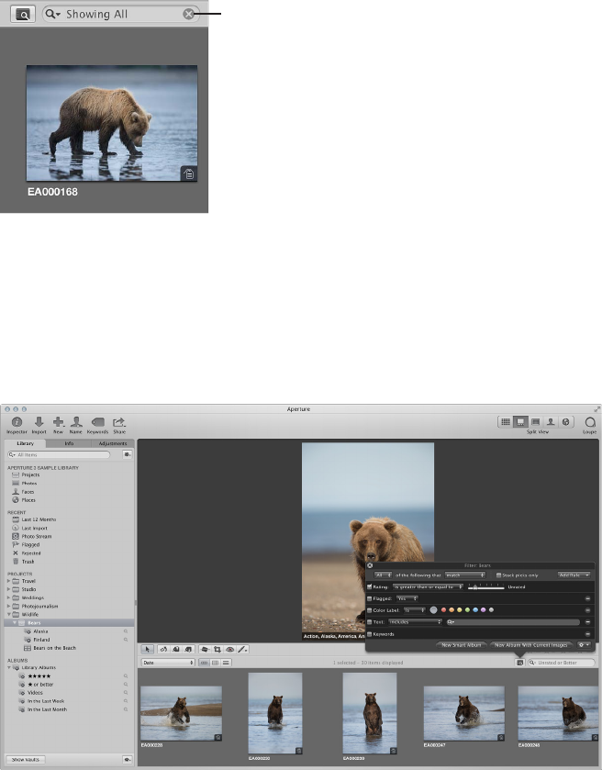Screen dimensions: 602x770
Task: Pick the red color label swatch
Action: (x=443, y=610)
